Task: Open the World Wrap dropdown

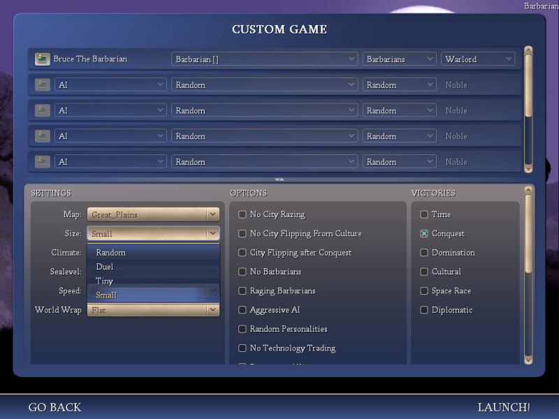Action: (153, 310)
